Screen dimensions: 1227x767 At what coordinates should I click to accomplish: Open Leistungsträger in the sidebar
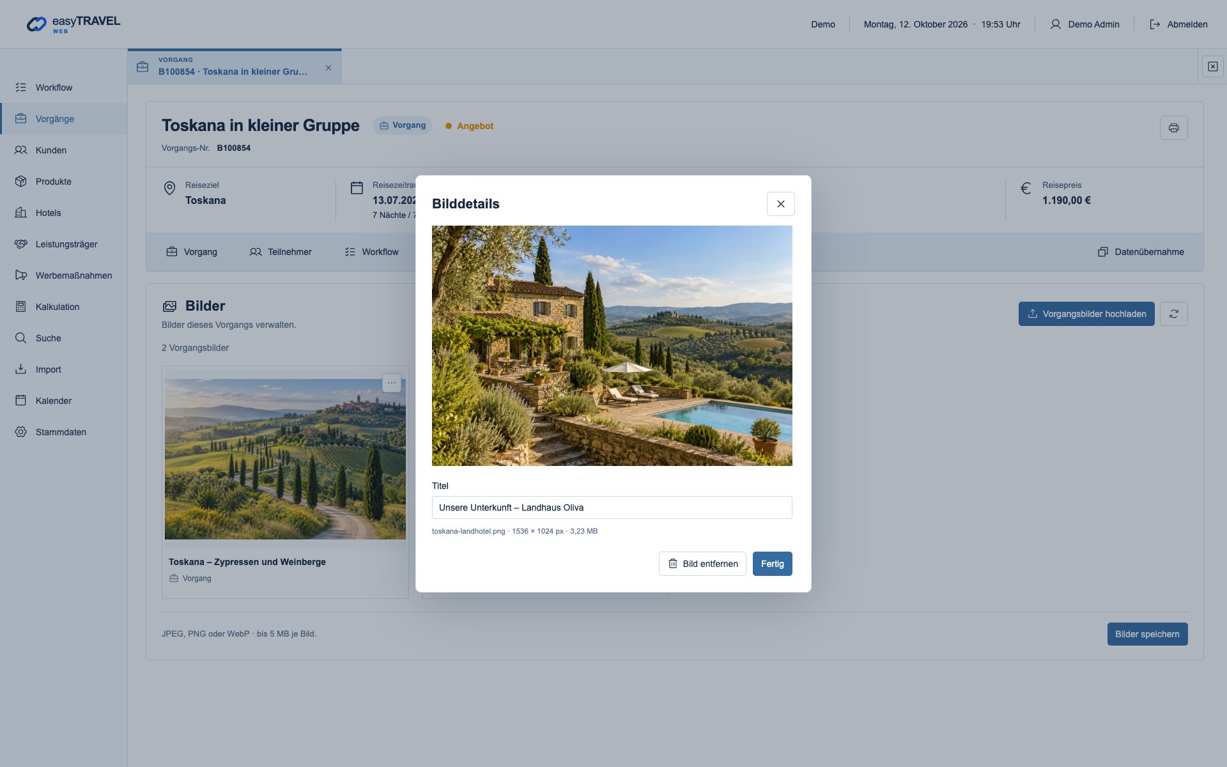point(64,244)
